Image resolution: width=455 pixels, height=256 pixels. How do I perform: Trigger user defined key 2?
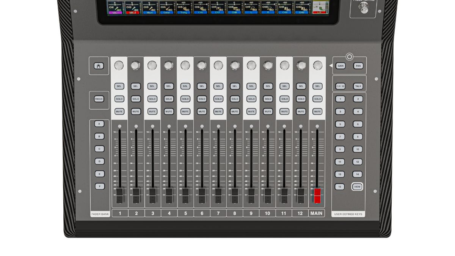(358, 99)
